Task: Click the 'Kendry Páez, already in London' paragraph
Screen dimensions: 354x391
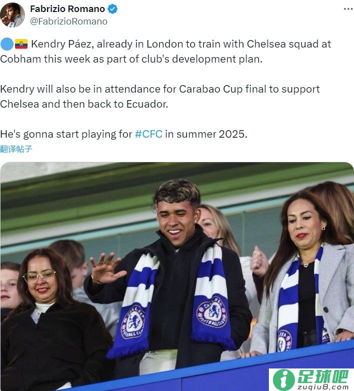Action: coord(166,52)
